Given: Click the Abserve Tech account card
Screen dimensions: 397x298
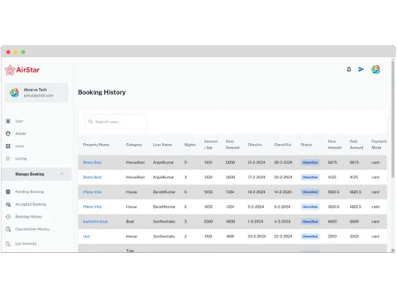Looking at the screenshot, I should [37, 93].
